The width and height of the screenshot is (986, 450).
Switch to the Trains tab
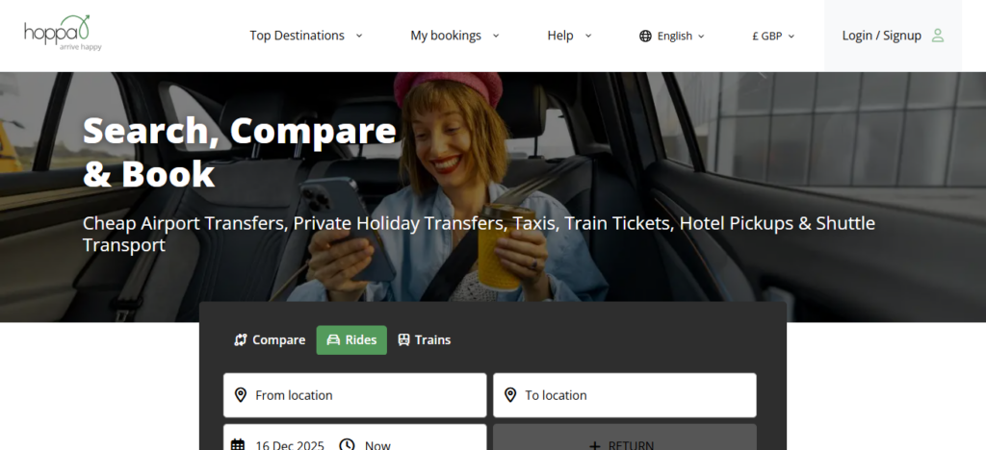(x=425, y=340)
